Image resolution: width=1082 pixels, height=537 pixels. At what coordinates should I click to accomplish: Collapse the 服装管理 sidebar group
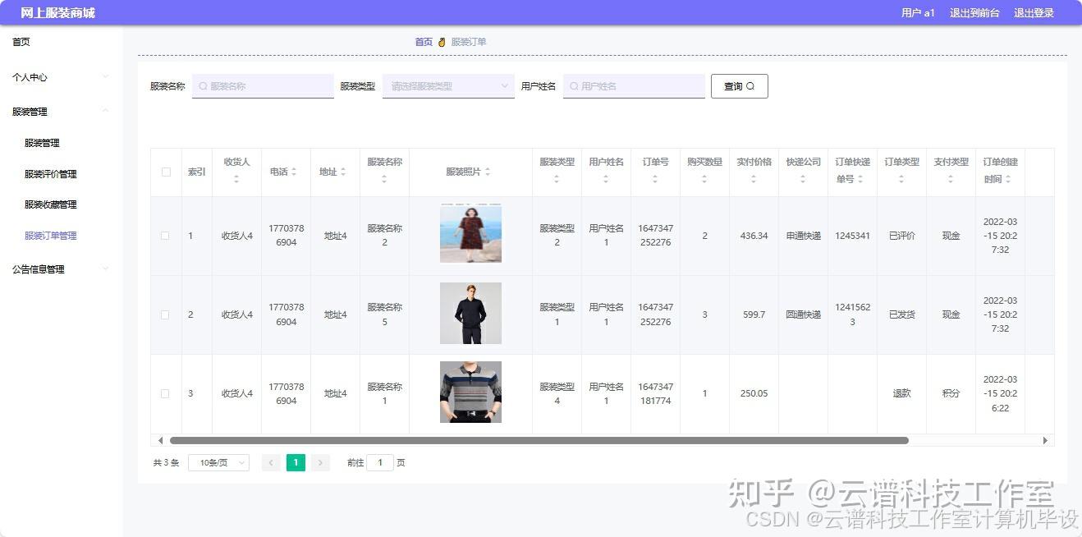[61, 112]
